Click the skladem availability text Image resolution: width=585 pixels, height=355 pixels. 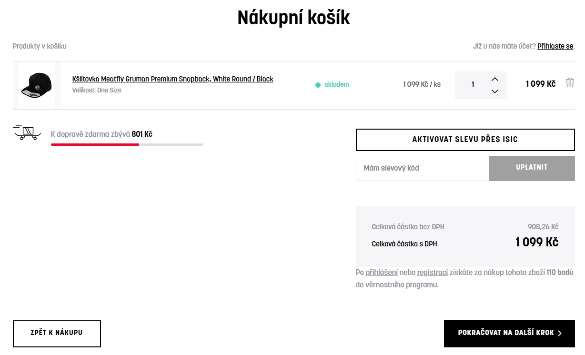click(x=337, y=85)
